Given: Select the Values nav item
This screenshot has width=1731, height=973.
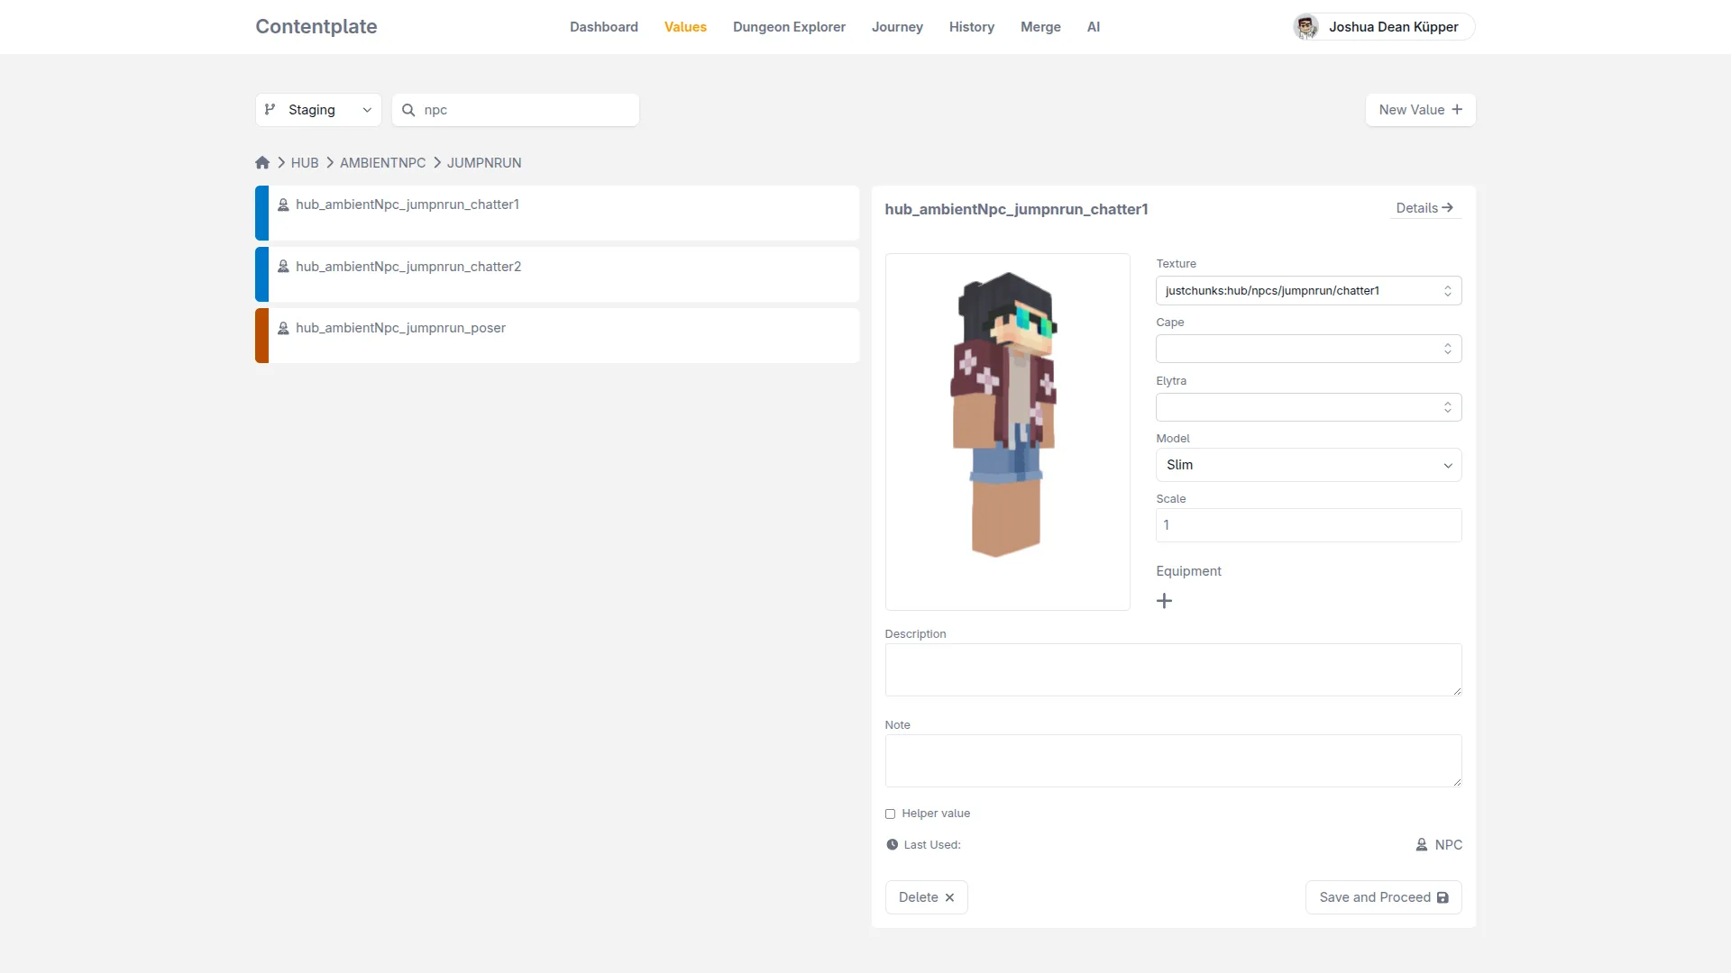Looking at the screenshot, I should (x=685, y=27).
